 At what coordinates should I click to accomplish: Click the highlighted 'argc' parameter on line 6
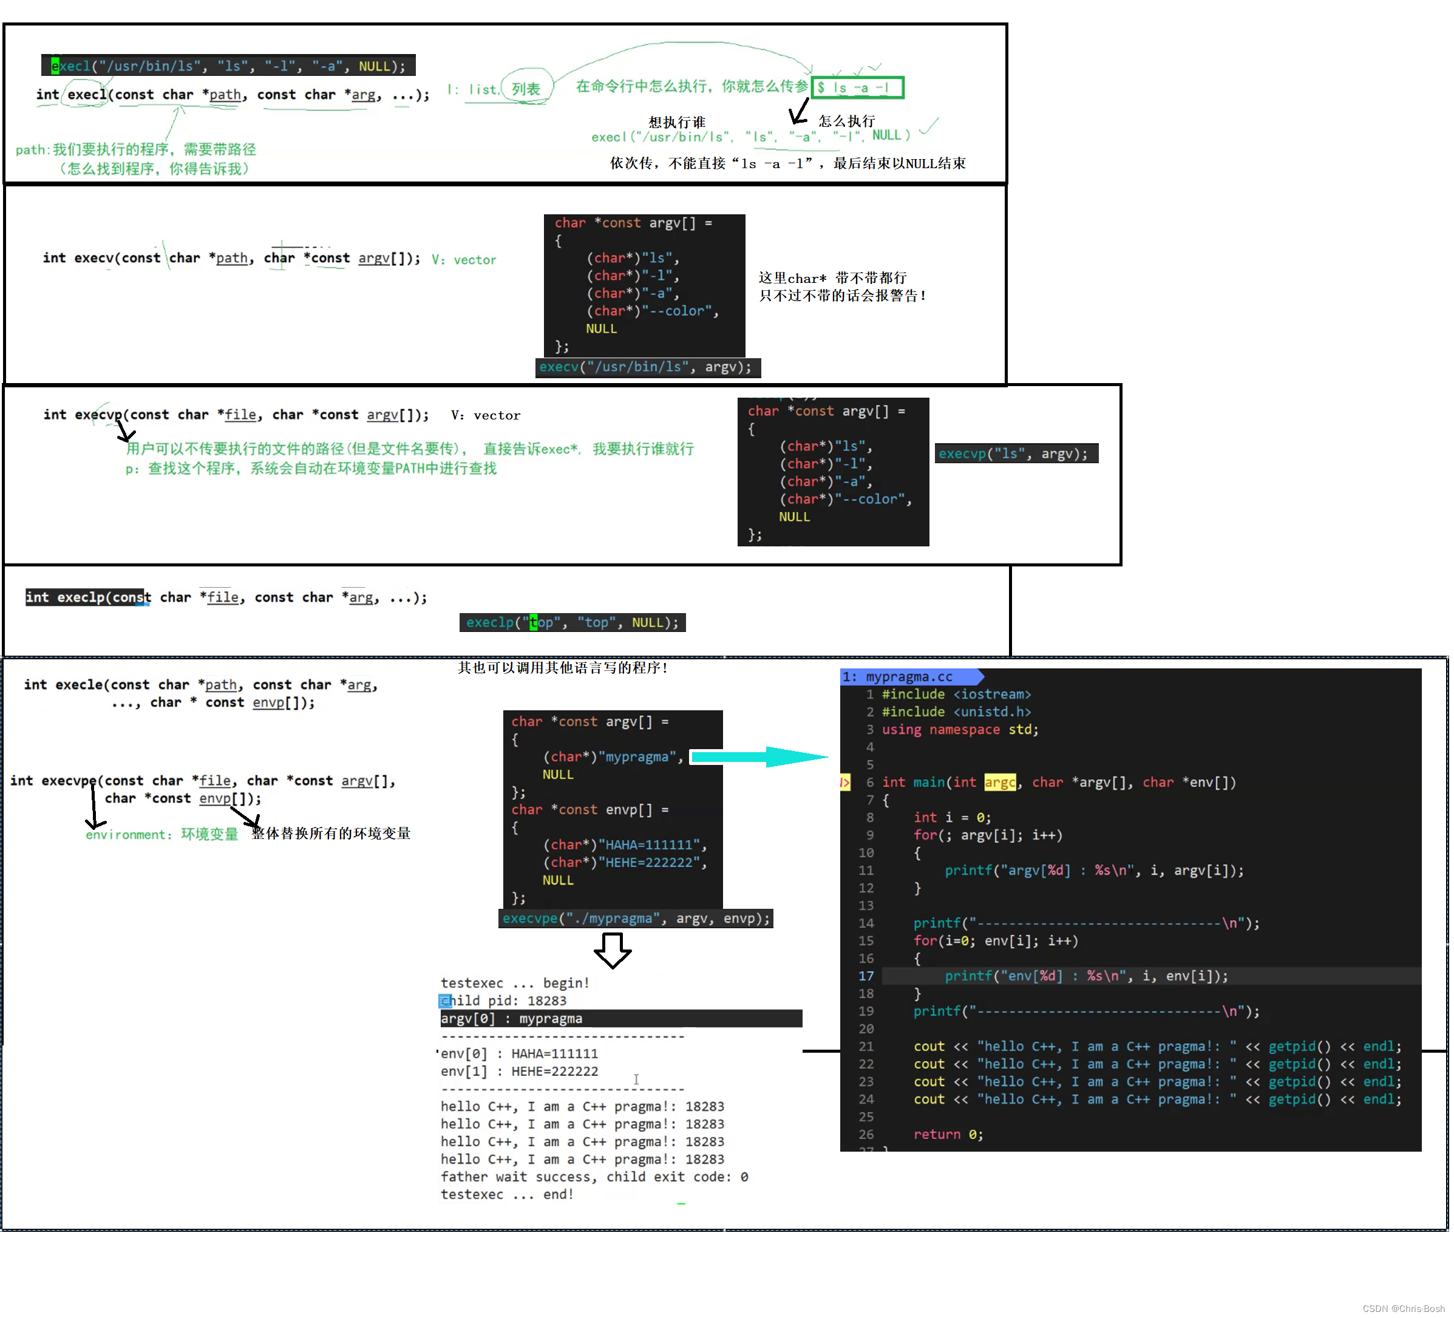pos(1000,782)
